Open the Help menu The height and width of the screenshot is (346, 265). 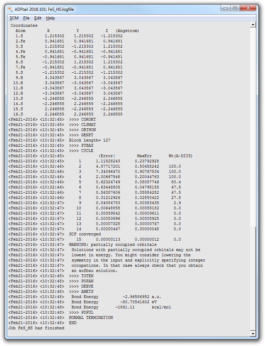coord(50,18)
